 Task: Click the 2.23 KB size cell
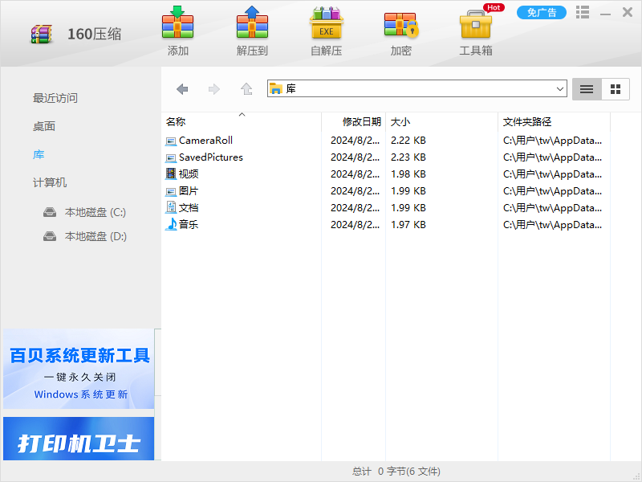408,157
